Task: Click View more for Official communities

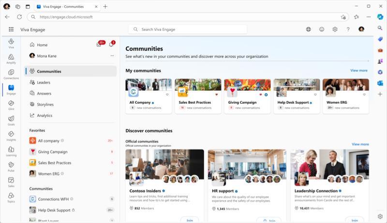Action: click(360, 144)
